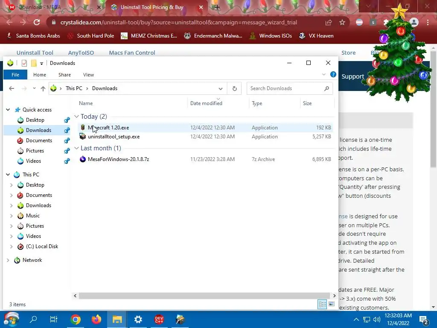The height and width of the screenshot is (328, 437).
Task: Open the MEMZ Christmas bookmark
Action: tap(149, 36)
